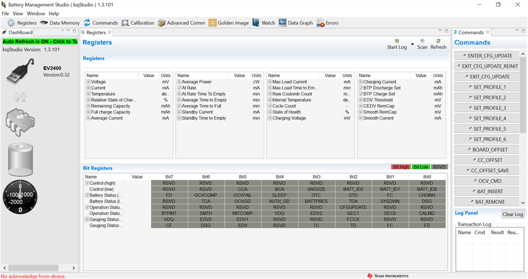This screenshot has height=279, width=528.
Task: Minimize the Registers panel
Action: tap(440, 31)
